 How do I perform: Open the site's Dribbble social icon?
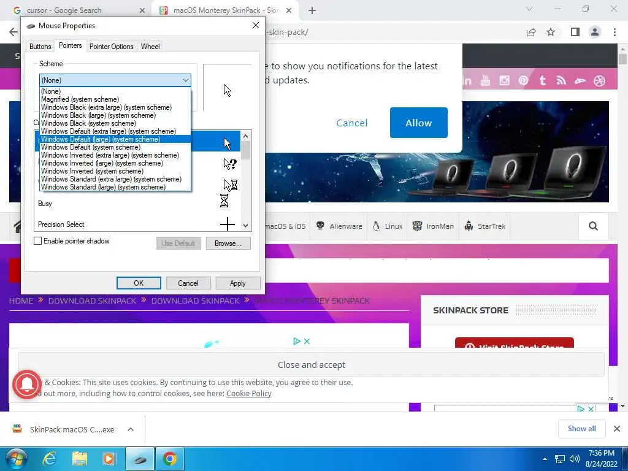(x=599, y=80)
